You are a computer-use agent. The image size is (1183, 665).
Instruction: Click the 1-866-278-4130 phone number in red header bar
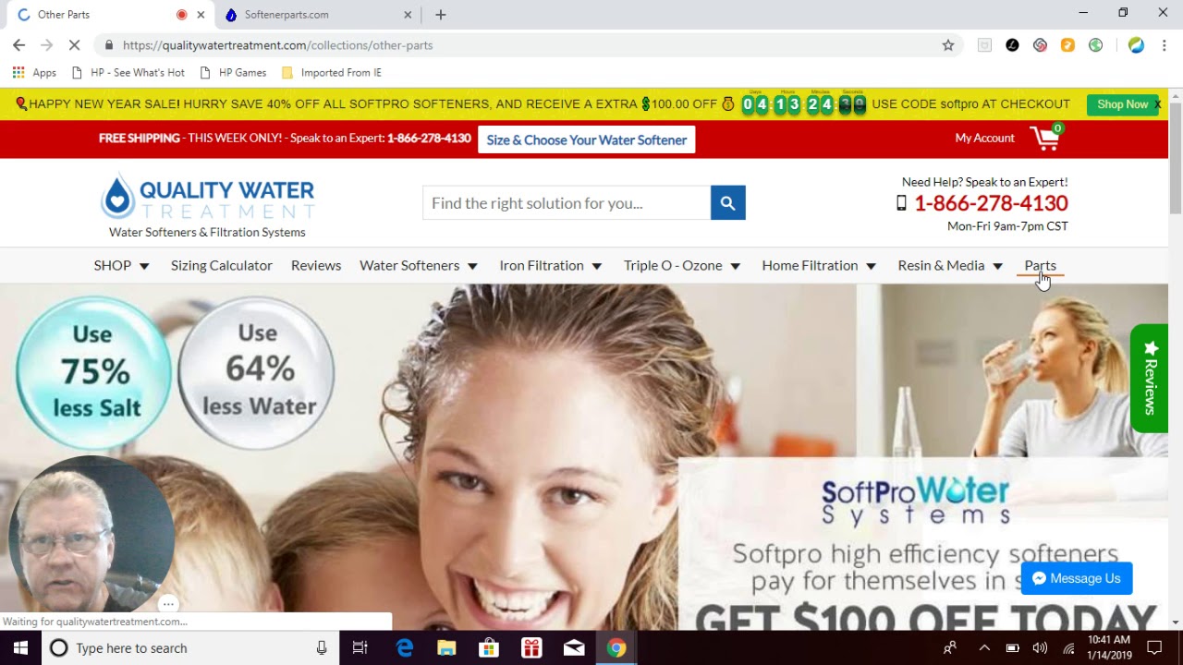click(x=429, y=138)
